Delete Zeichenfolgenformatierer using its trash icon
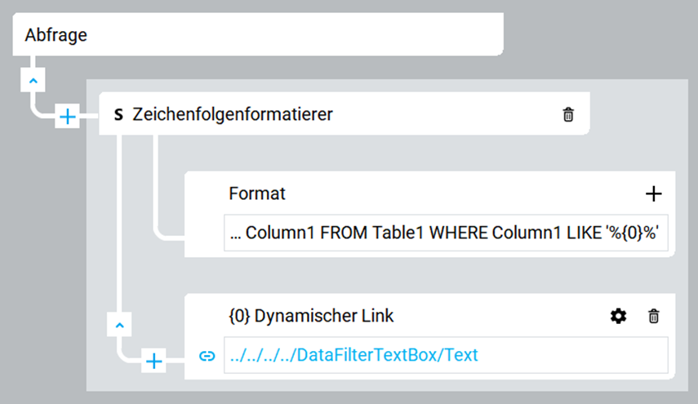The width and height of the screenshot is (698, 404). [x=568, y=114]
